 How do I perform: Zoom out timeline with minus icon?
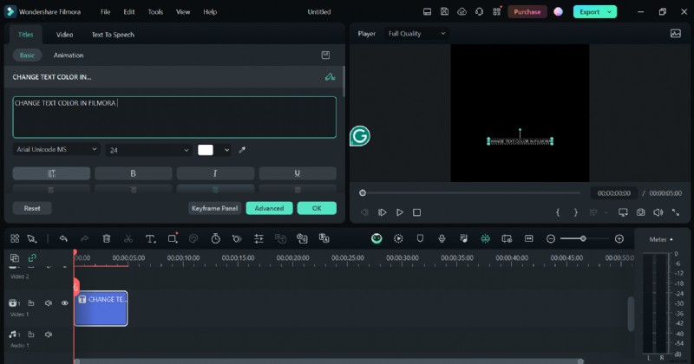[551, 239]
